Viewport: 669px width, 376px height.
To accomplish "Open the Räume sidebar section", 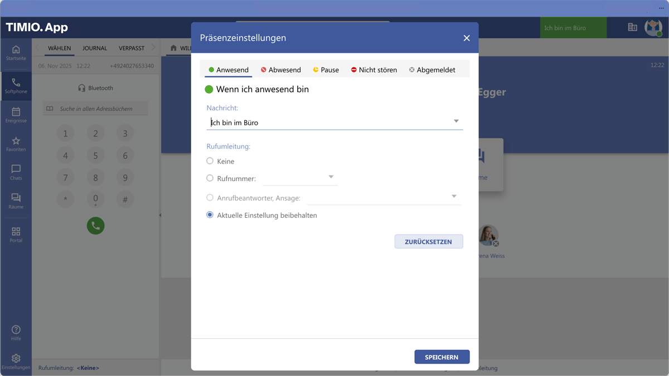I will point(16,202).
